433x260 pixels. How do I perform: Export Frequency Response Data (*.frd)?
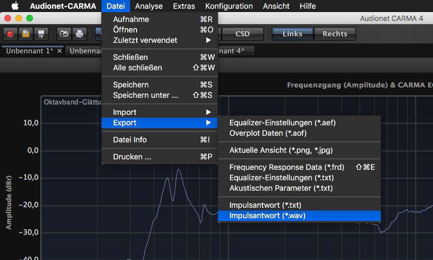coord(299,167)
